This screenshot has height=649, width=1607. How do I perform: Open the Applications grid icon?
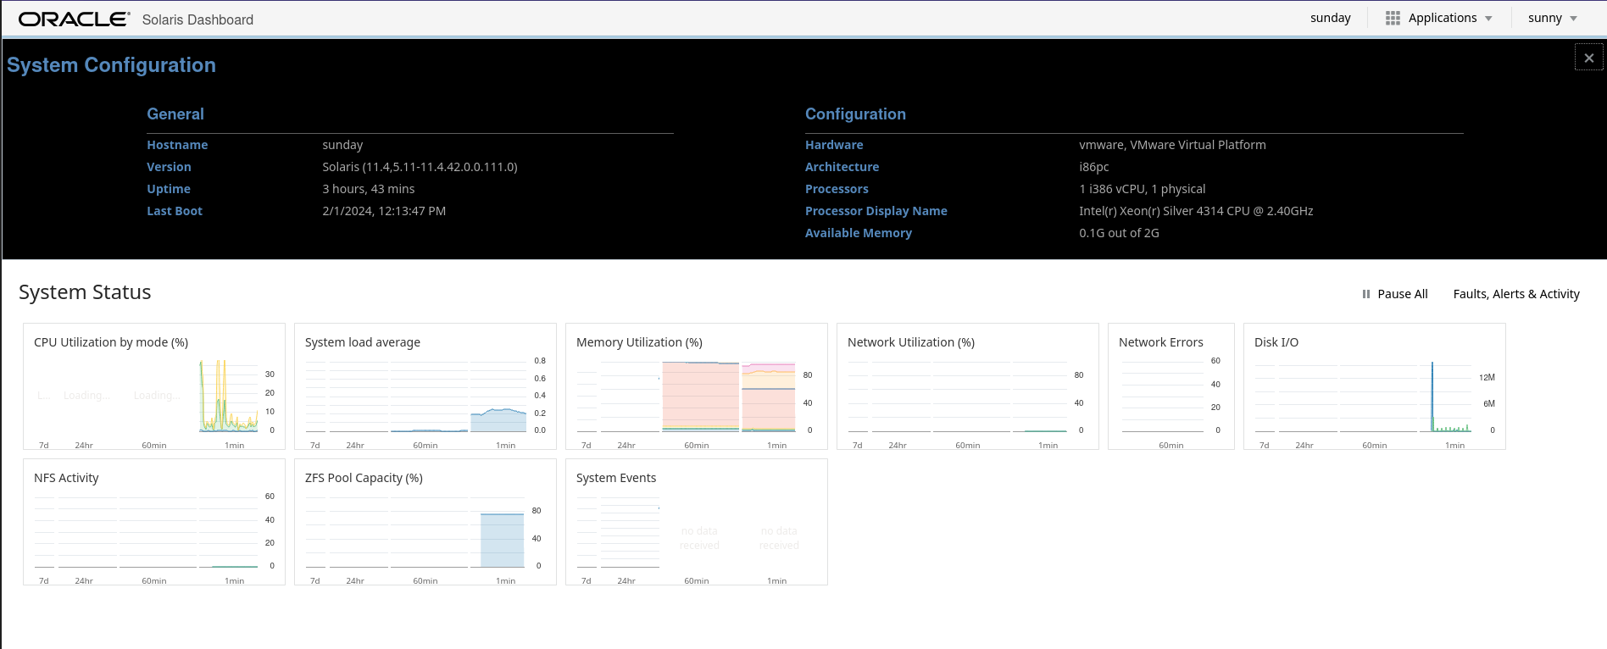(1393, 18)
